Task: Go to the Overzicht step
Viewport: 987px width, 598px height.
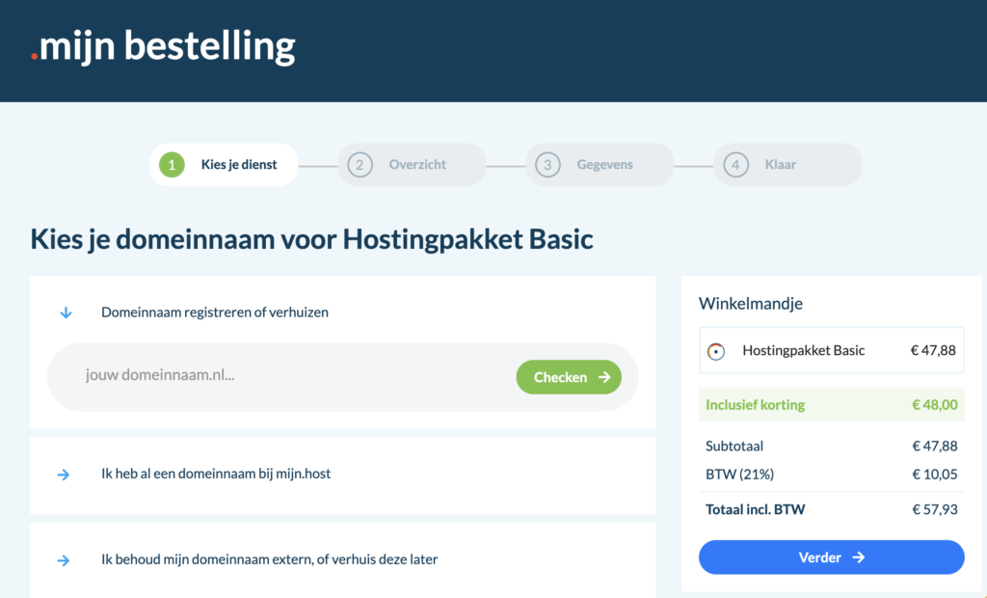Action: coord(417,165)
